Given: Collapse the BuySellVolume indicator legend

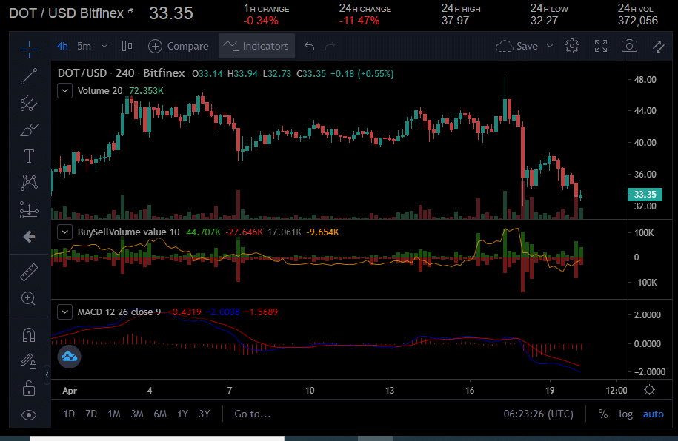Looking at the screenshot, I should pyautogui.click(x=65, y=232).
